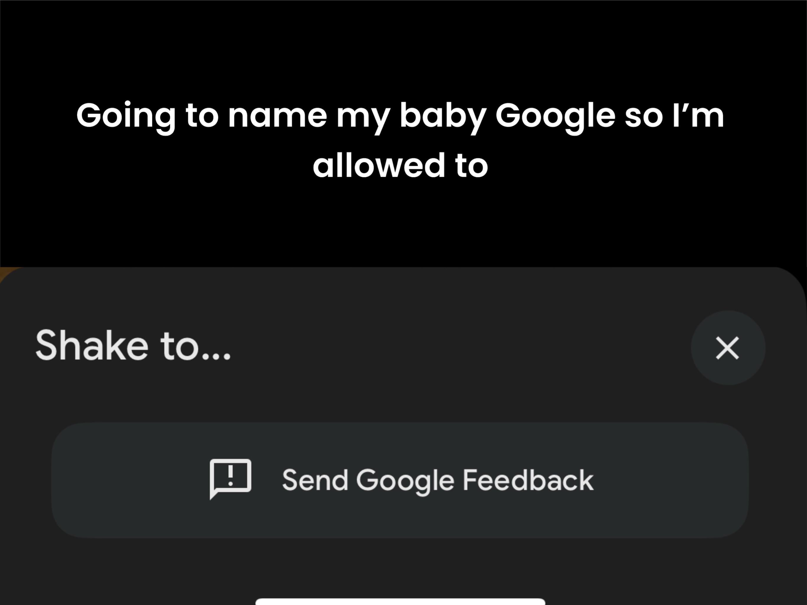Close the Shake to... sheet

pyautogui.click(x=728, y=348)
